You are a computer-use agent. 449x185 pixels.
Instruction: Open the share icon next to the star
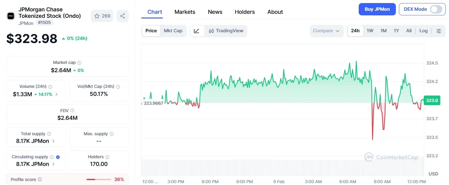point(123,16)
